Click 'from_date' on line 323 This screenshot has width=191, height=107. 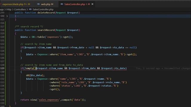(x=78, y=48)
